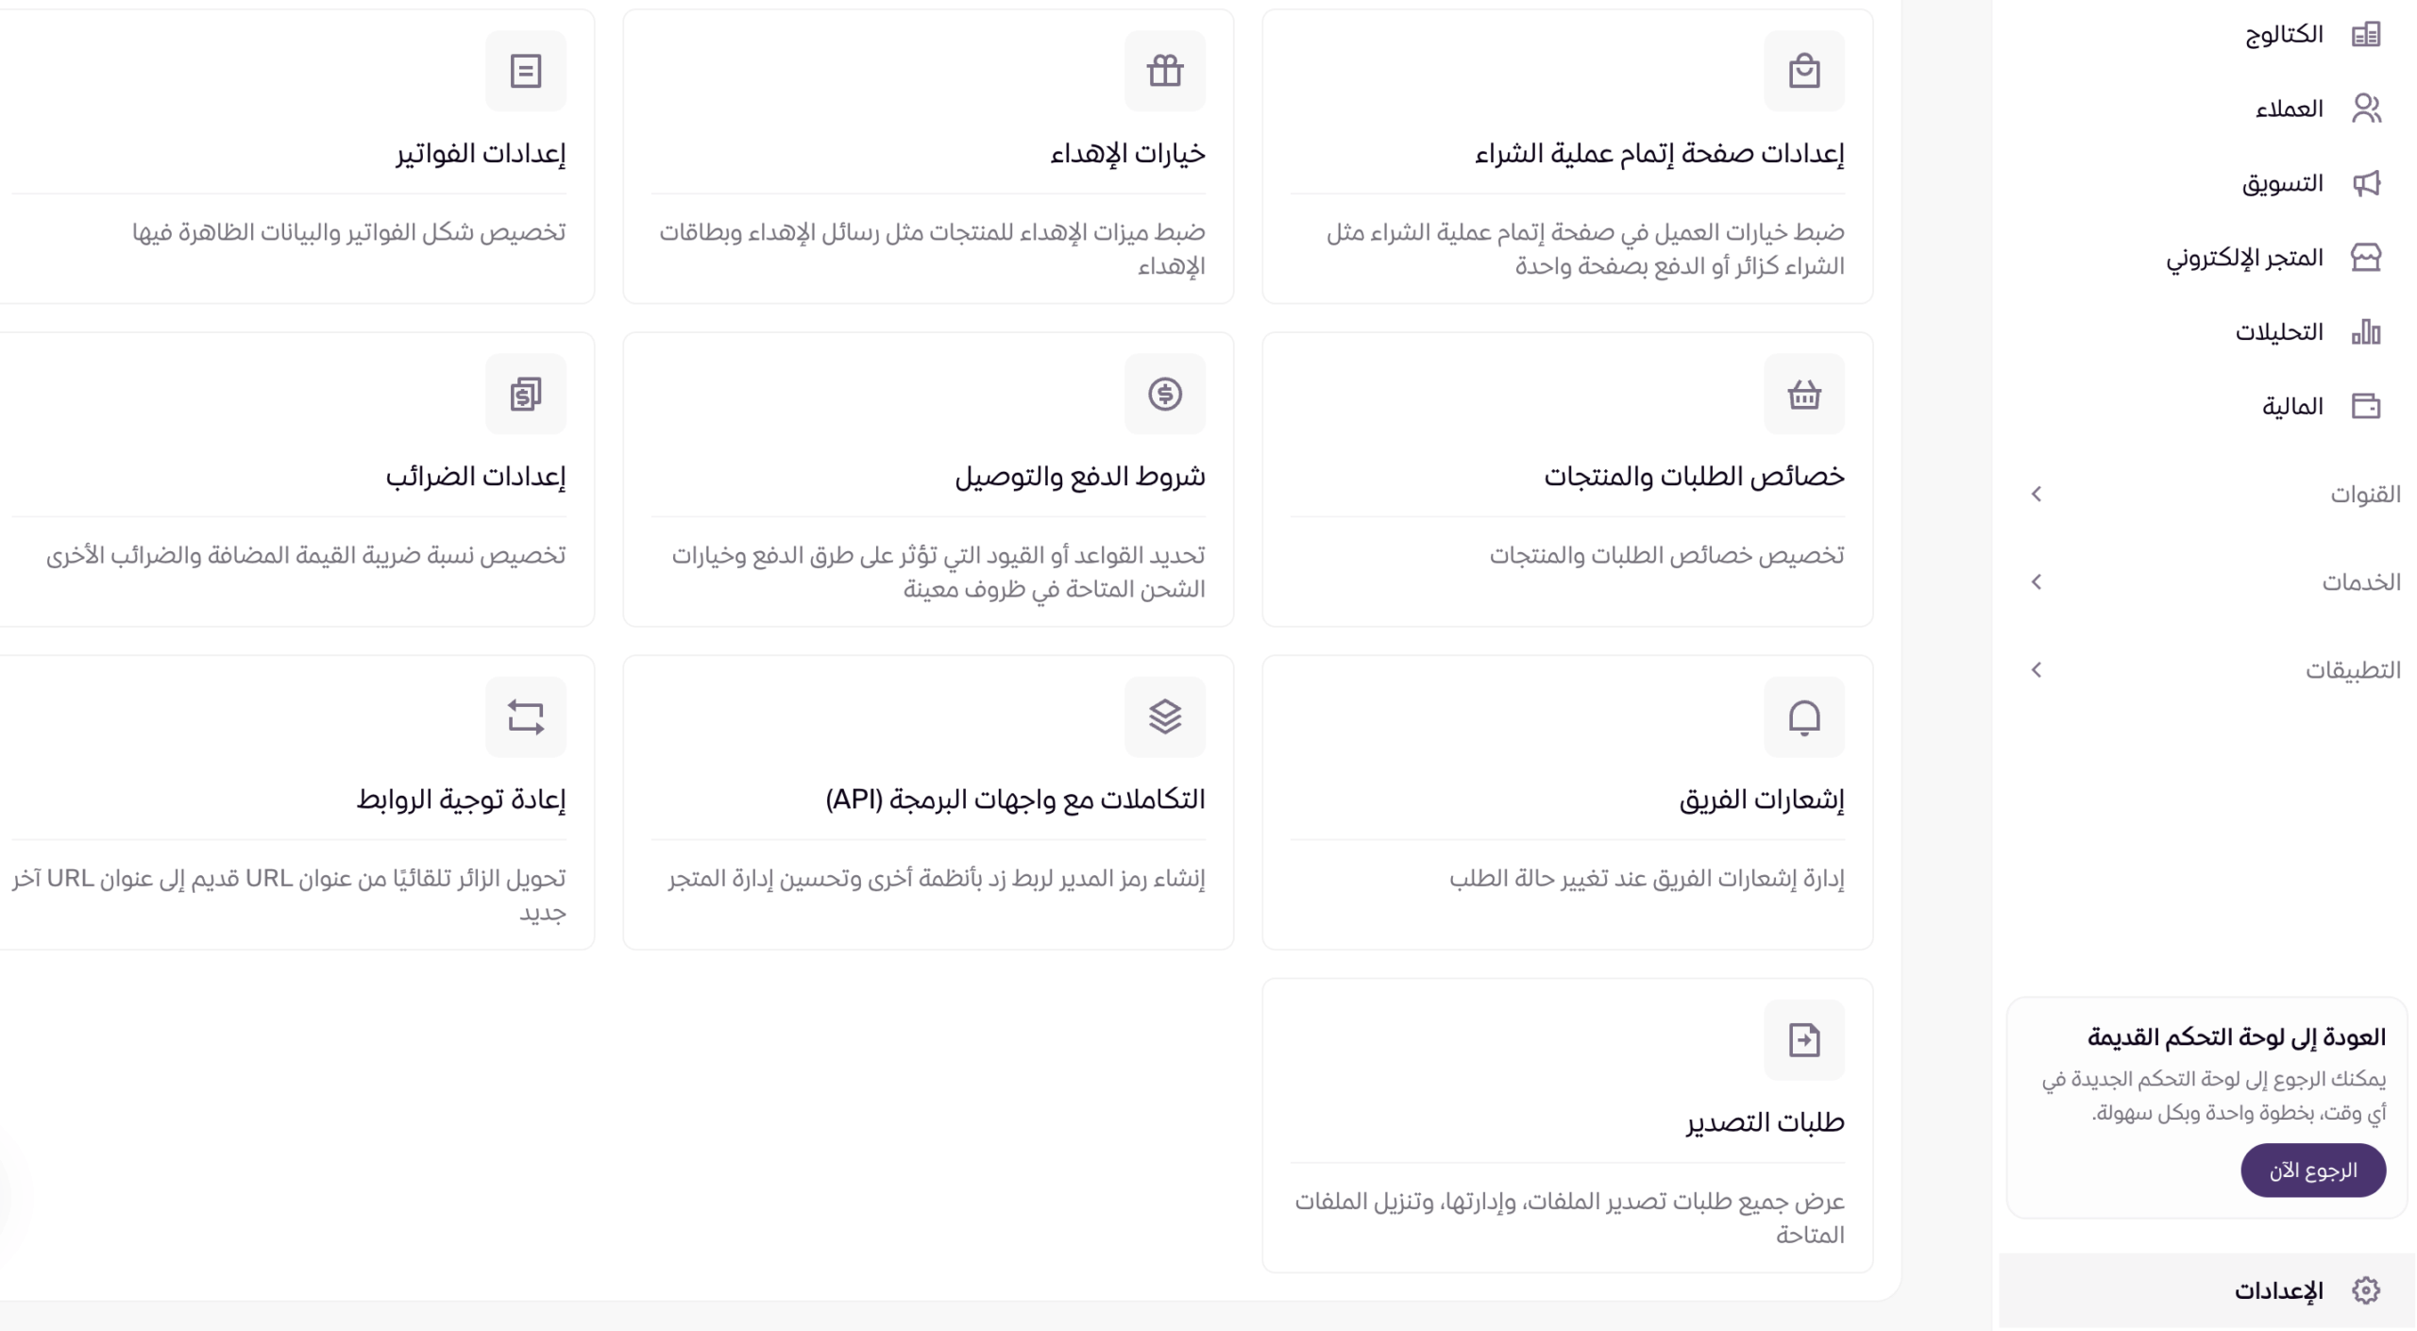Image resolution: width=2417 pixels, height=1331 pixels.
Task: Click the bell icon for team notifications
Action: coord(1803,716)
